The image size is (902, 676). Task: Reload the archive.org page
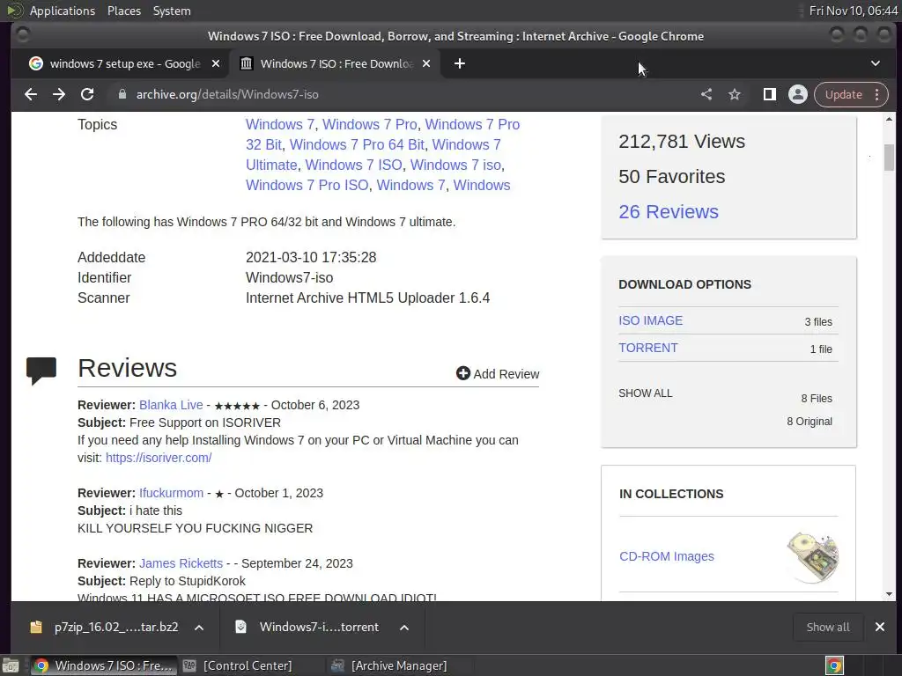[x=87, y=94]
